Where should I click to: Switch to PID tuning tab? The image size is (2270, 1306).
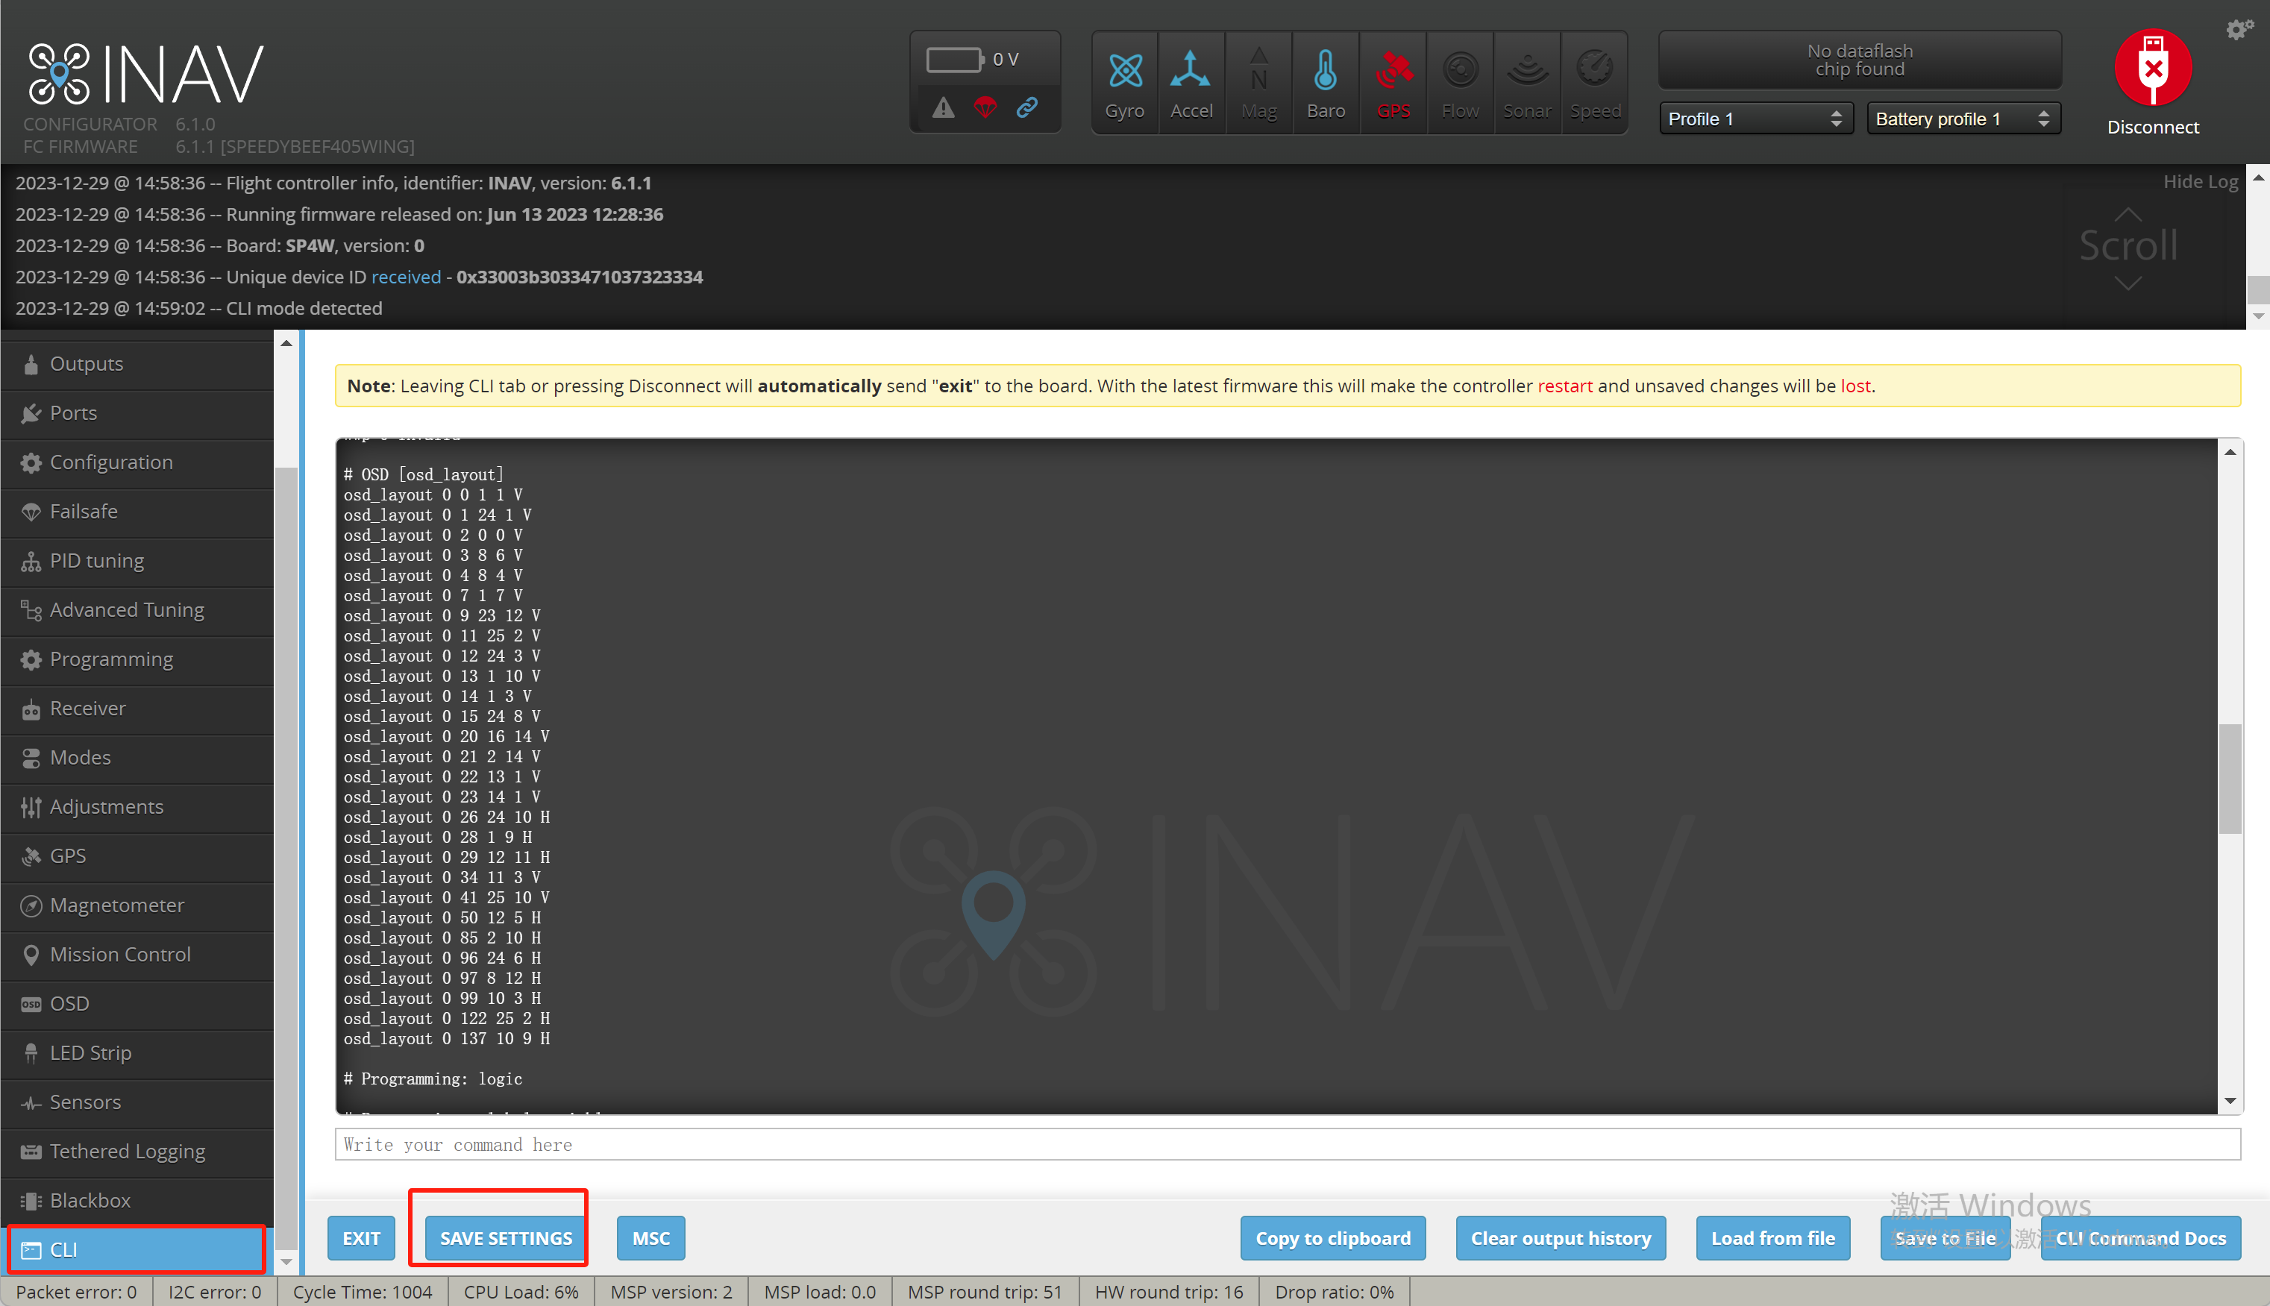pyautogui.click(x=137, y=561)
